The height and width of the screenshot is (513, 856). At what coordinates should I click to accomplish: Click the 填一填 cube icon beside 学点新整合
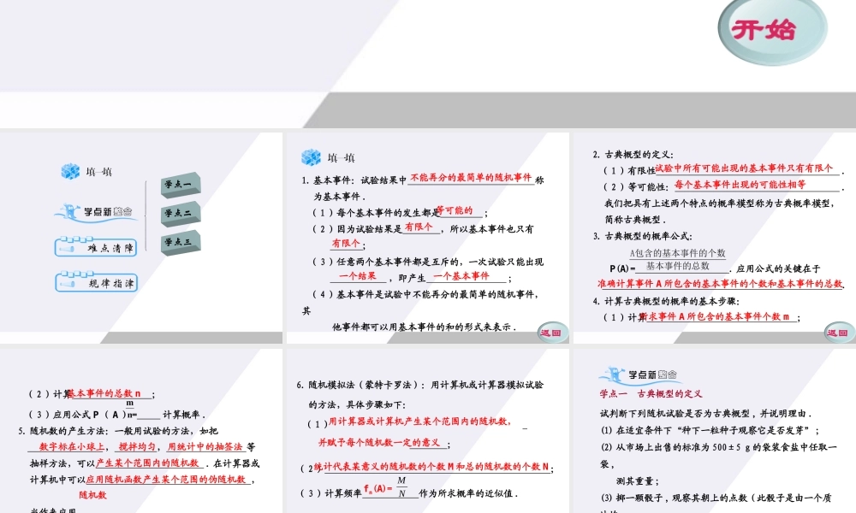tap(70, 171)
